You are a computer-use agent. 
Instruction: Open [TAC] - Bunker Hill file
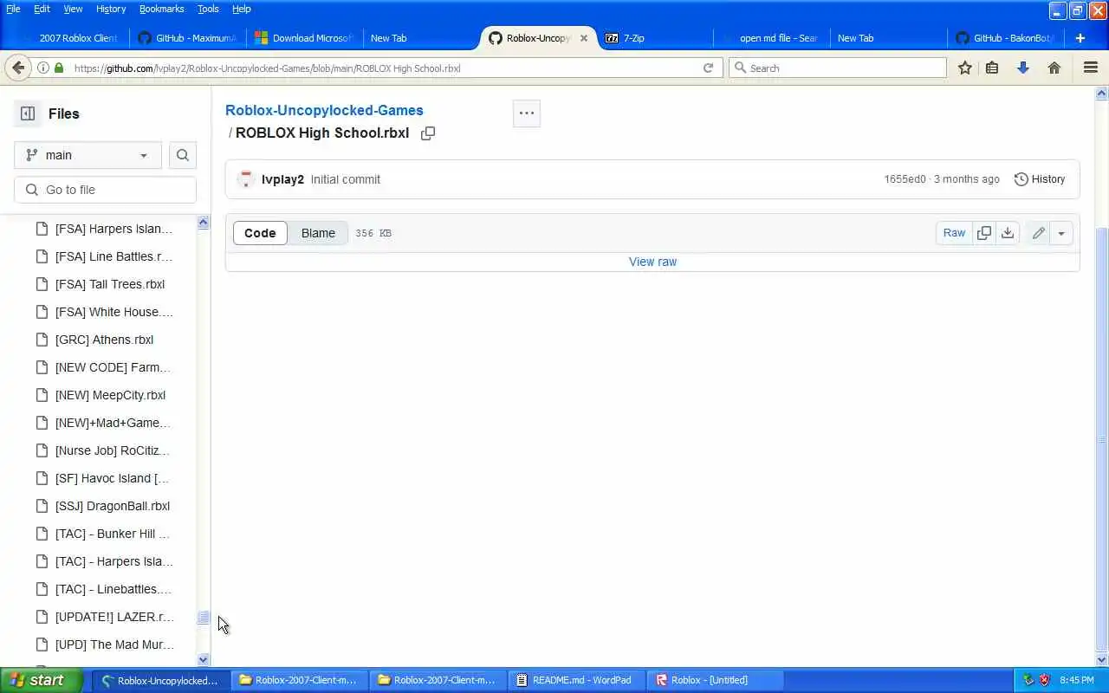click(113, 534)
